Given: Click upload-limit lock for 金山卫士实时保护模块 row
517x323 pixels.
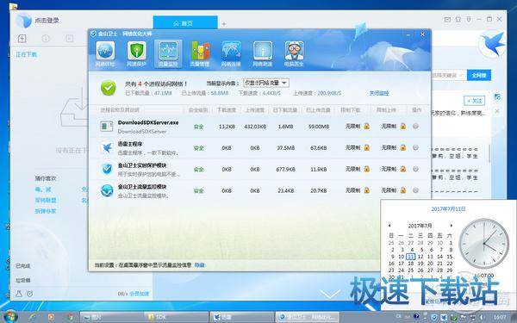Looking at the screenshot, I should tap(403, 169).
